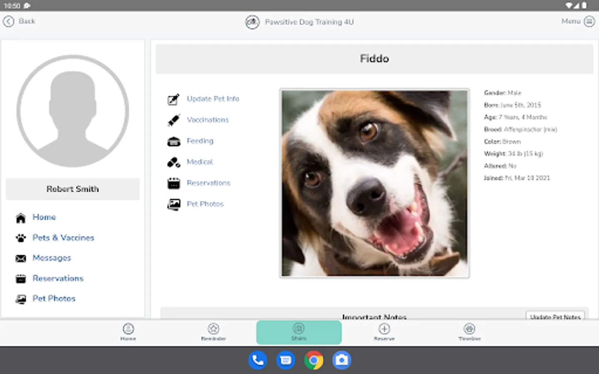Open Messages in the sidebar

click(52, 258)
